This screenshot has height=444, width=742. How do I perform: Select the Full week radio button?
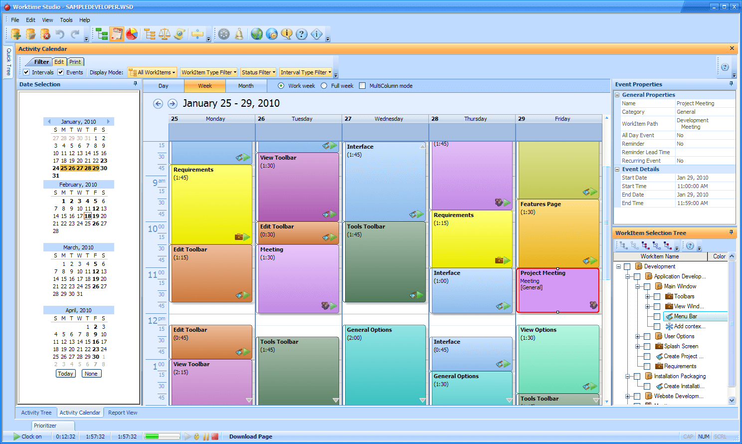[325, 85]
